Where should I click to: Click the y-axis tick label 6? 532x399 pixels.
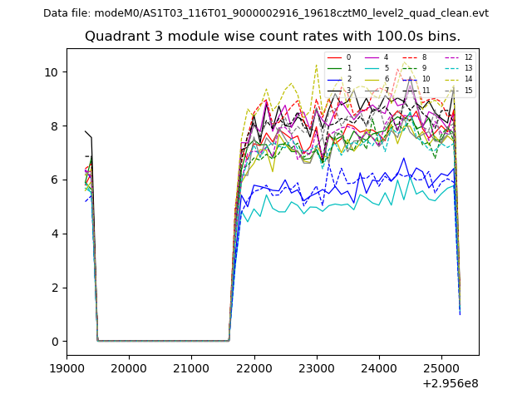(x=54, y=180)
